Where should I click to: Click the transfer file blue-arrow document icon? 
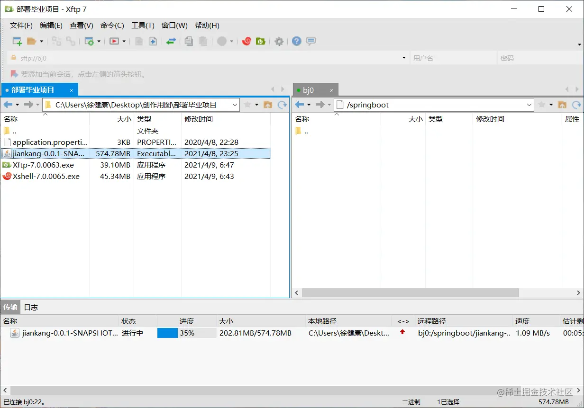[x=153, y=41]
